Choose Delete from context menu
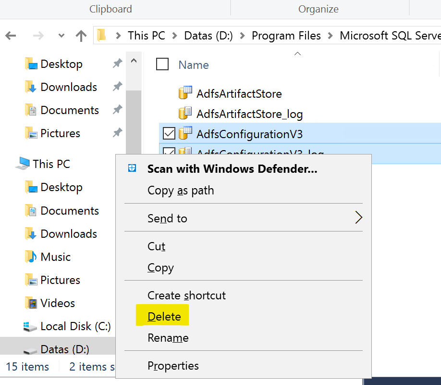 click(164, 317)
